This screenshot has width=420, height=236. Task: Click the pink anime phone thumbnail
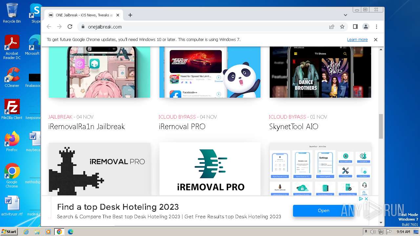tap(99, 72)
